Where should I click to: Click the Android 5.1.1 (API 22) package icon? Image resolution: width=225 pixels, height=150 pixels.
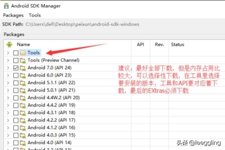23,82
